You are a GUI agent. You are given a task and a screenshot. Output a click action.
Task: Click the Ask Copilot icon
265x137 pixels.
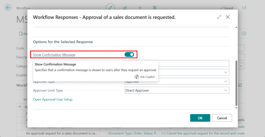(137, 77)
